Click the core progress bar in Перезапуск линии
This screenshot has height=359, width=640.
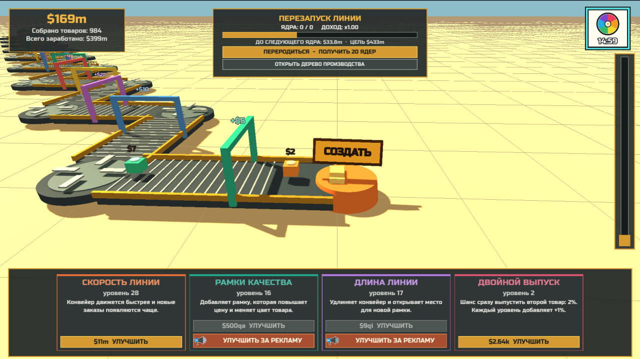coord(319,35)
